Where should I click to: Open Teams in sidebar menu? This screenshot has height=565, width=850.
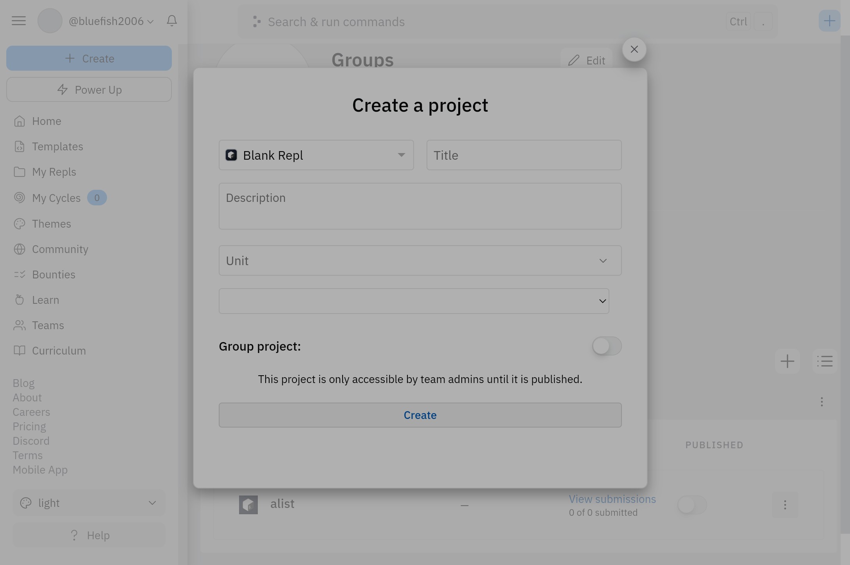[48, 326]
